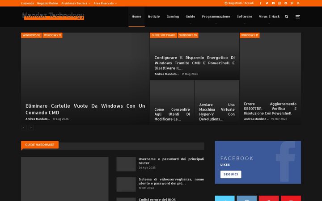Image resolution: width=322 pixels, height=201 pixels.
Task: Open article Sistema di videosorveglianza, nome utente
Action: coord(171,181)
